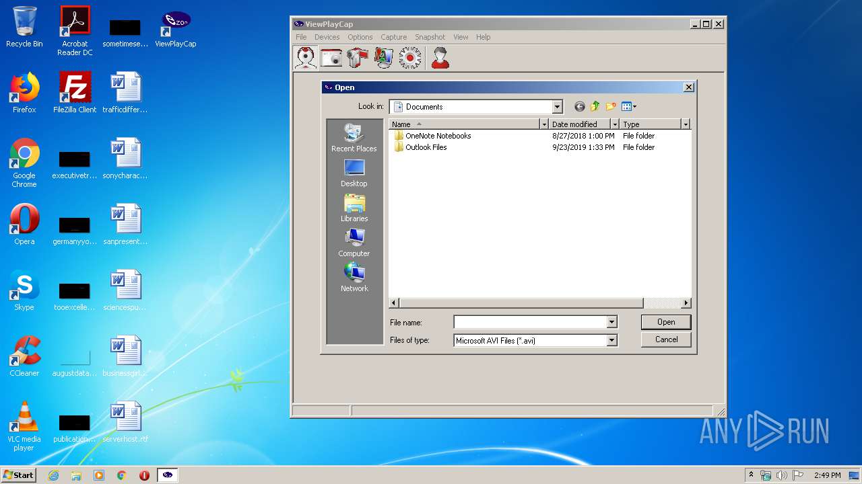Select the Firefox desktop icon
This screenshot has width=862, height=484.
tap(24, 93)
